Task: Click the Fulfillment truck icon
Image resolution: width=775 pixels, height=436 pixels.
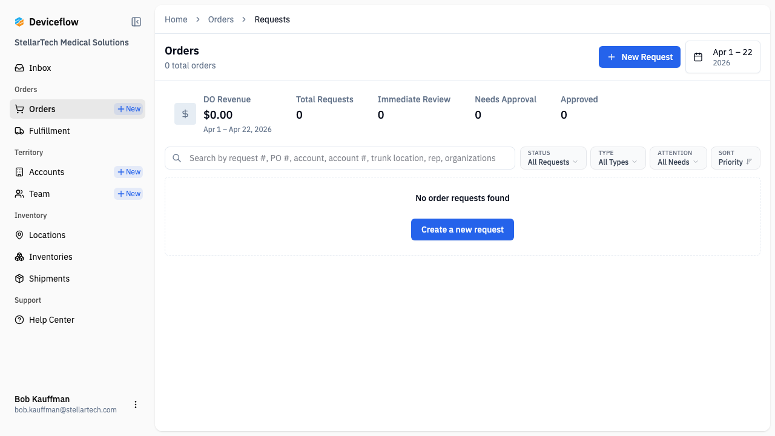Action: tap(19, 131)
